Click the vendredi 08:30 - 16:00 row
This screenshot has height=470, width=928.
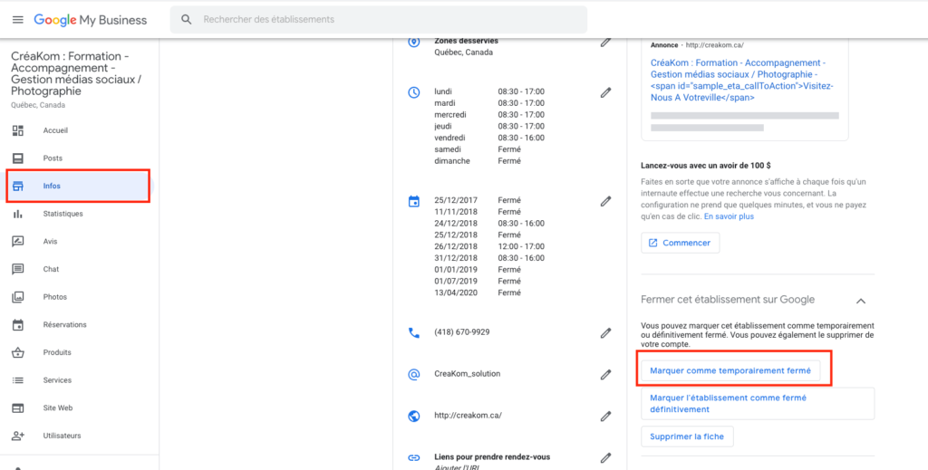pos(489,138)
